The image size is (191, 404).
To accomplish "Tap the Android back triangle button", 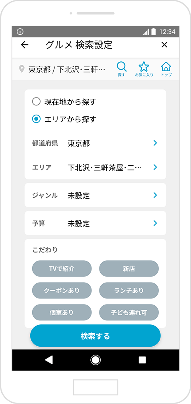I will click(x=49, y=360).
